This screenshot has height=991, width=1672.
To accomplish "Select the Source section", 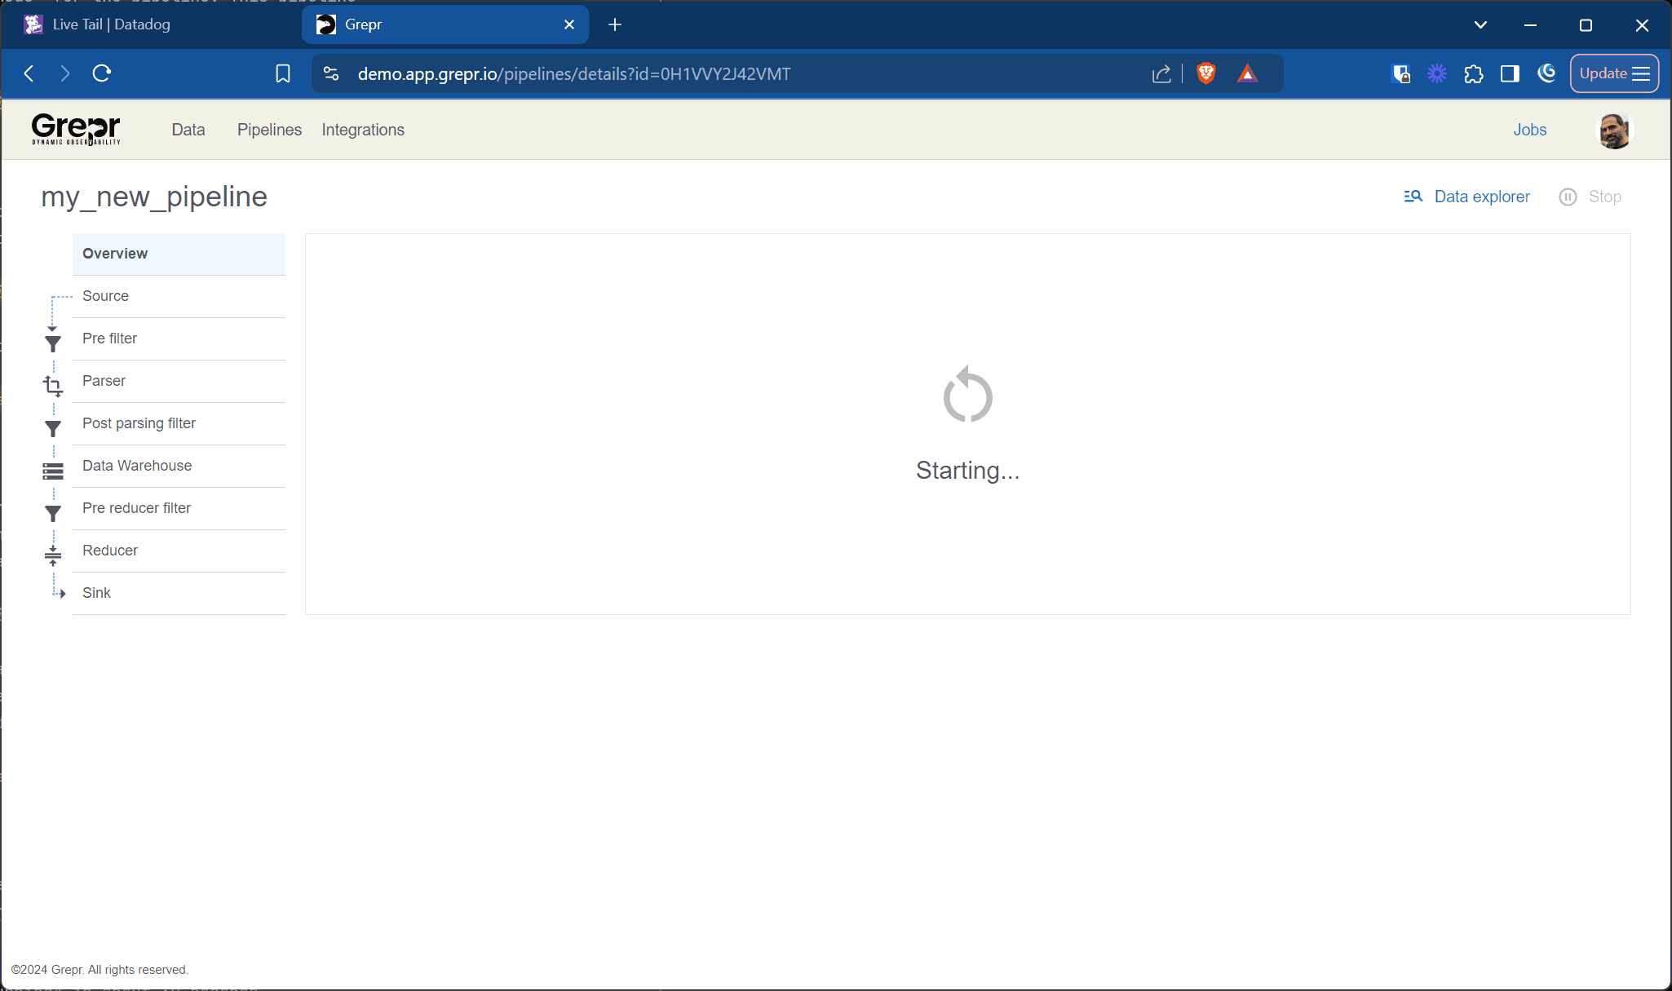I will coord(179,296).
